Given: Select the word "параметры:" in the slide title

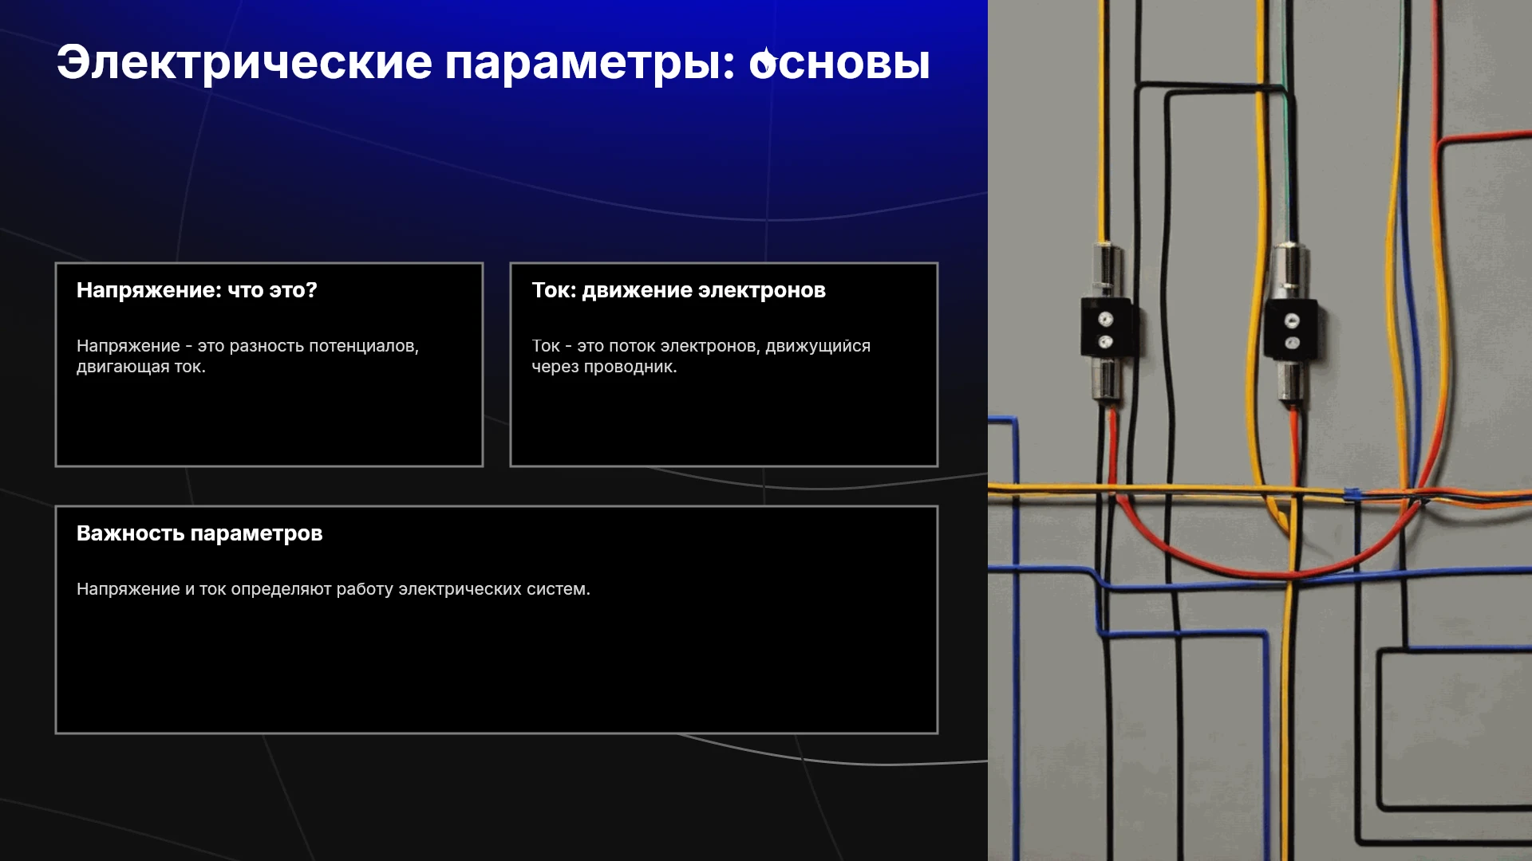Looking at the screenshot, I should pos(590,64).
